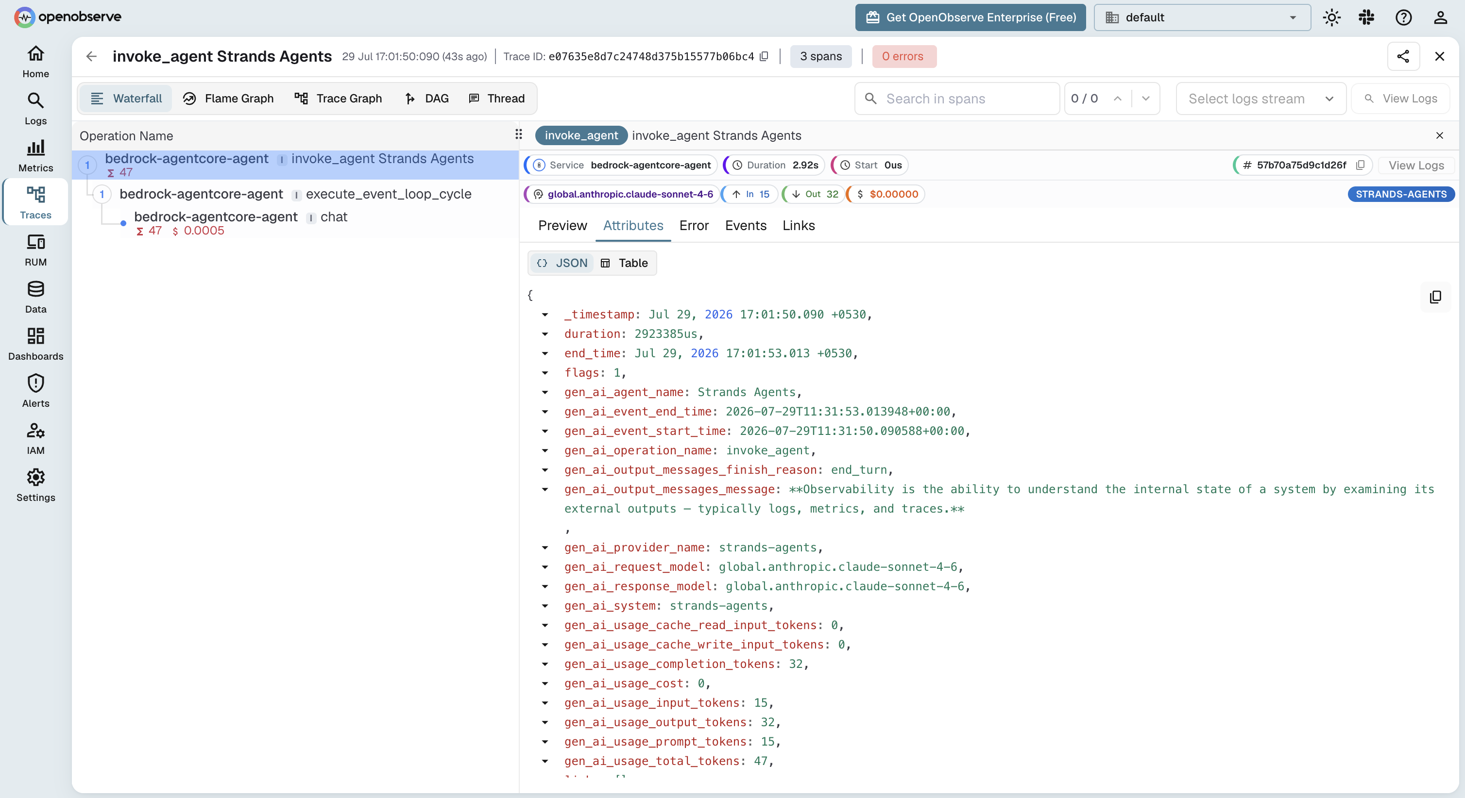The width and height of the screenshot is (1465, 798).
Task: Toggle the gen_ai_agent_name attribute arrow
Action: tap(545, 393)
